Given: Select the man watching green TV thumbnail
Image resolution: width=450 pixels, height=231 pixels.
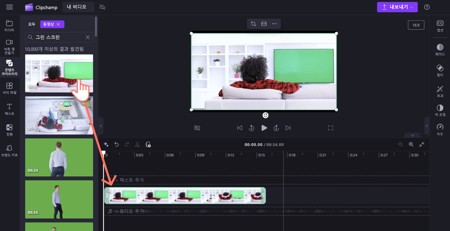Looking at the screenshot, I should tap(59, 73).
